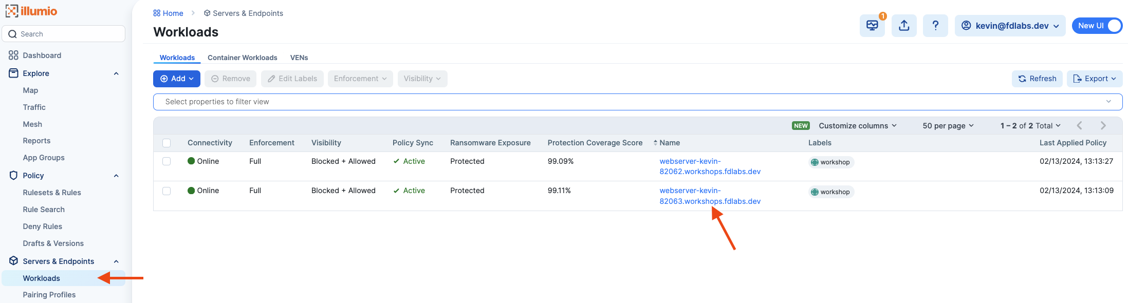Open Traffic in sidebar

(x=34, y=107)
